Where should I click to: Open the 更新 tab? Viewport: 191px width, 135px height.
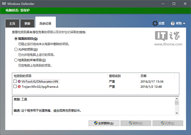coord(27,24)
